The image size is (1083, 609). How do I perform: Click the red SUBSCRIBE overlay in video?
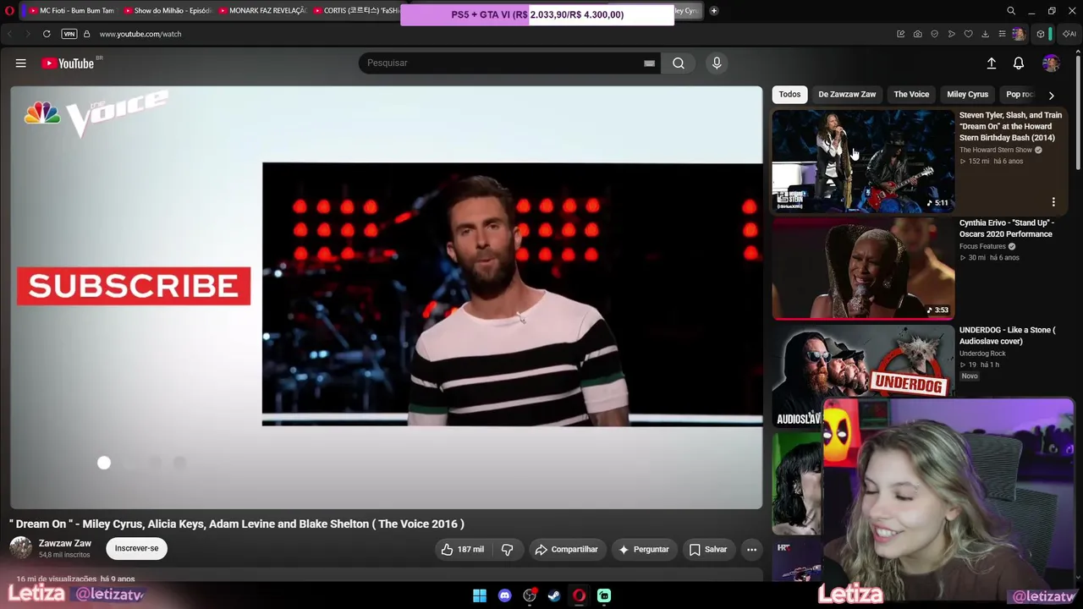coord(134,286)
